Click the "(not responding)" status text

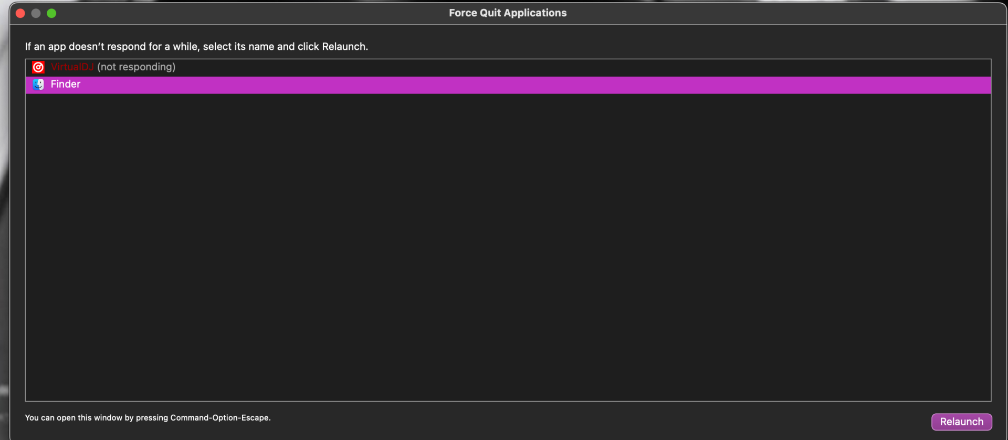tap(136, 67)
